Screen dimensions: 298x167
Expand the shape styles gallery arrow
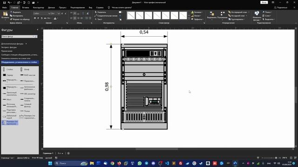click(189, 19)
